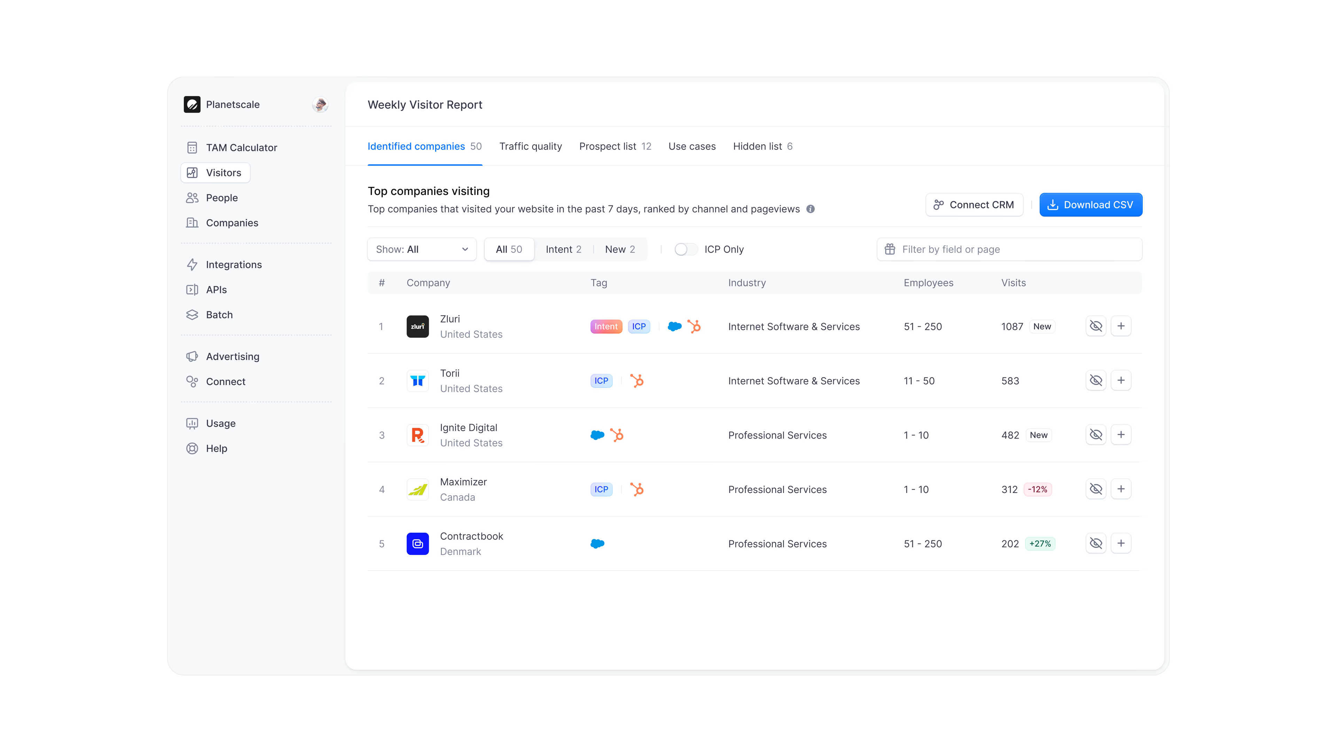Viewport: 1337px width, 752px height.
Task: Add Maximizer with the plus icon
Action: tap(1120, 489)
